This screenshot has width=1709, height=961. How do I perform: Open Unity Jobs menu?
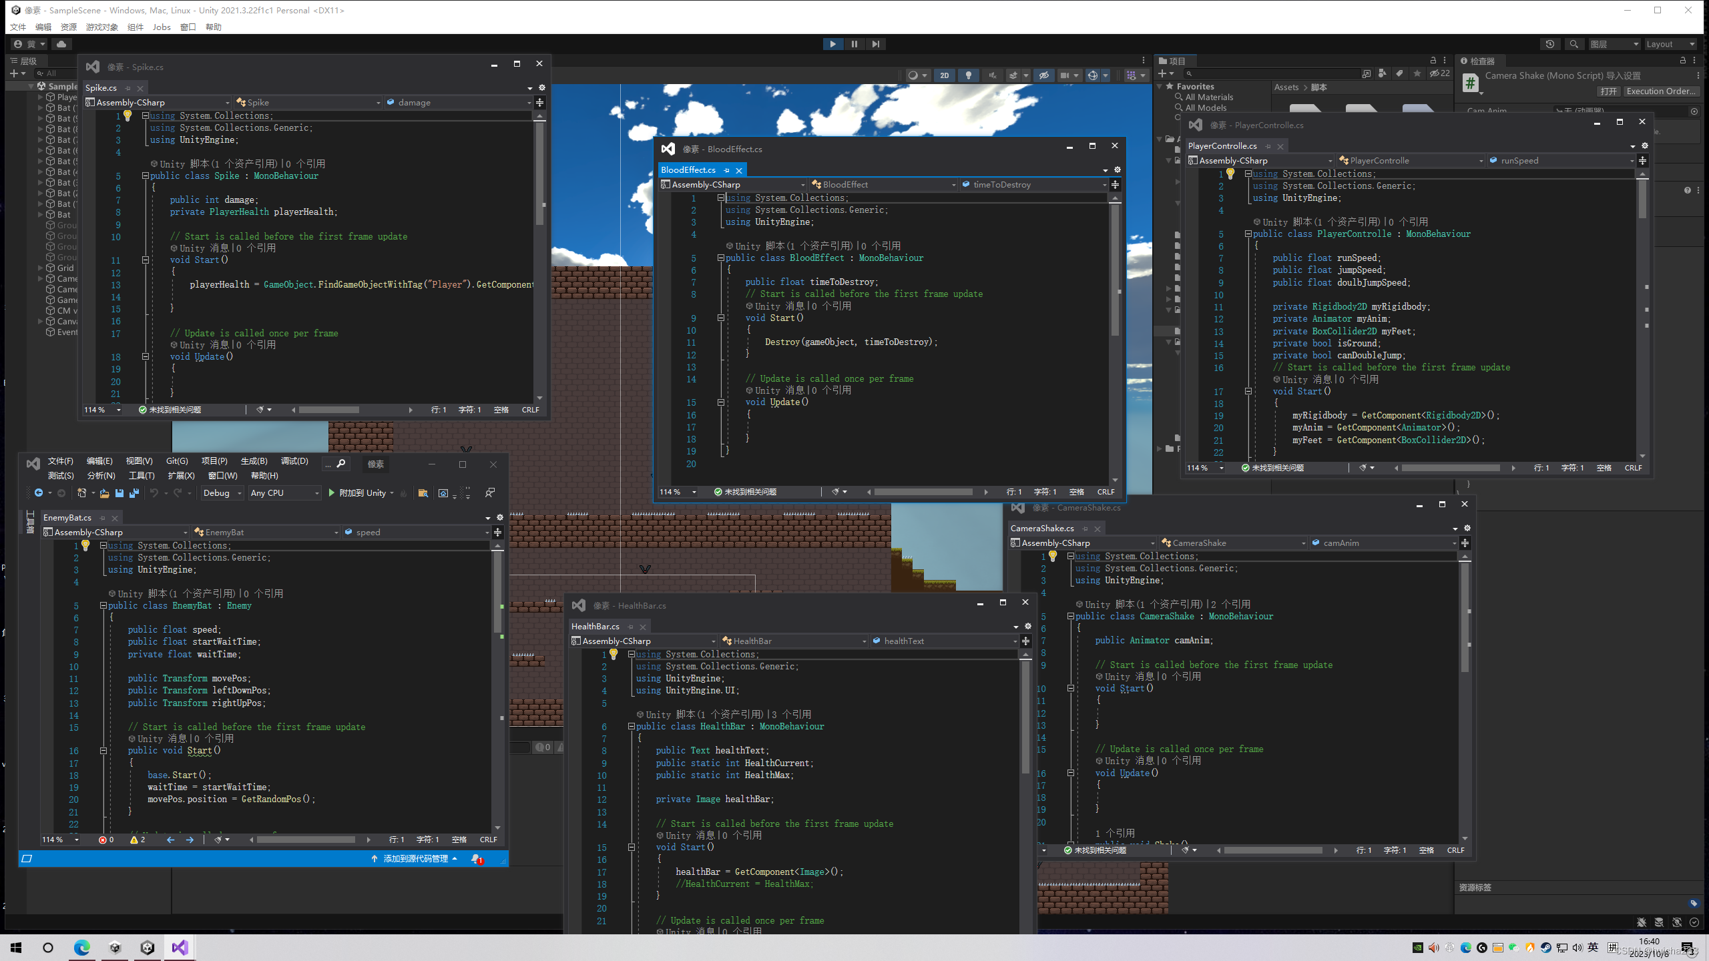162,27
